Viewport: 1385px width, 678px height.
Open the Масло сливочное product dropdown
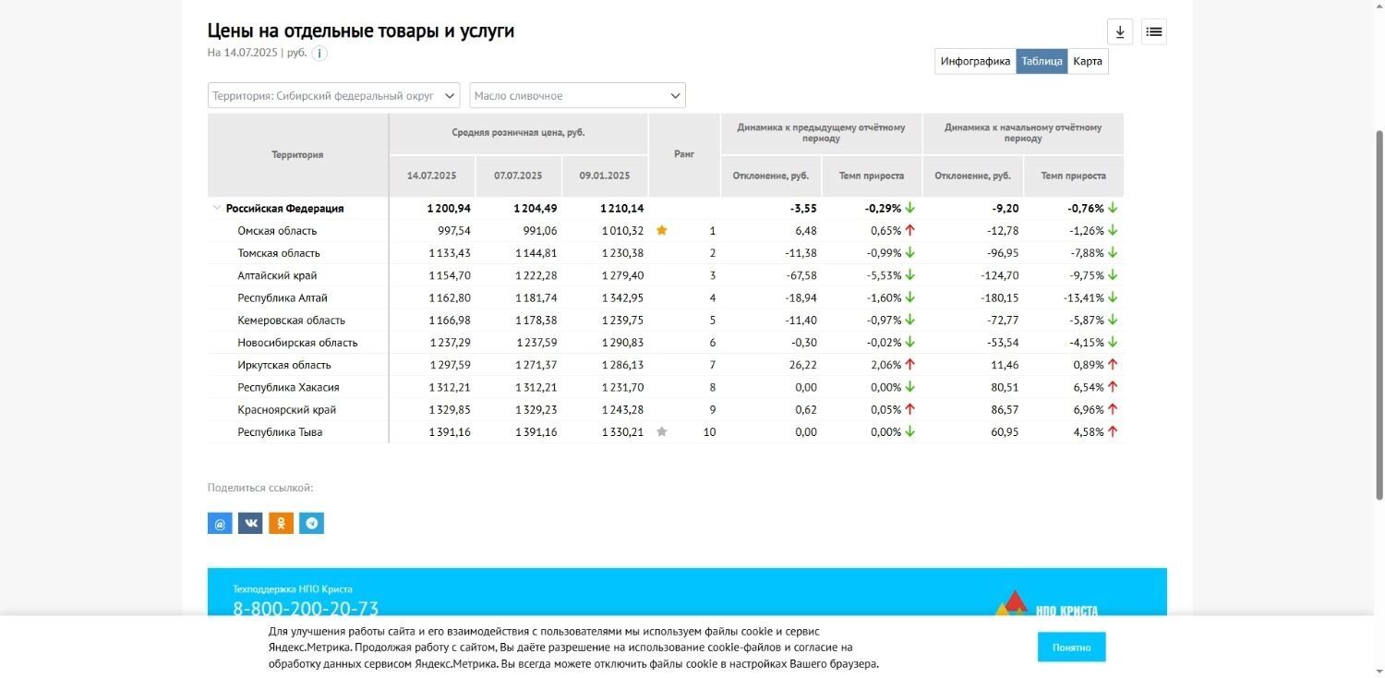[577, 96]
